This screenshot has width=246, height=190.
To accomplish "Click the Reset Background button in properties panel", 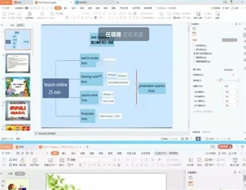I will tap(206, 132).
